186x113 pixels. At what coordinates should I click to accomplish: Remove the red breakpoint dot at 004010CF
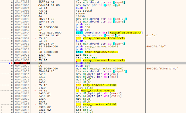pyautogui.click(x=12, y=63)
